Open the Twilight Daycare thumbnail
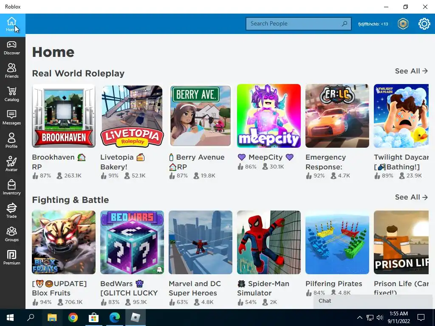The width and height of the screenshot is (435, 326). (401, 116)
